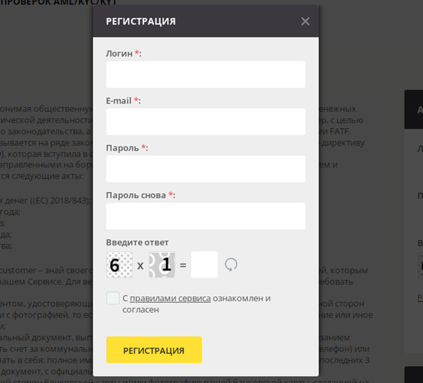Click the Введите ответ caption
The height and width of the screenshot is (383, 423).
(137, 242)
